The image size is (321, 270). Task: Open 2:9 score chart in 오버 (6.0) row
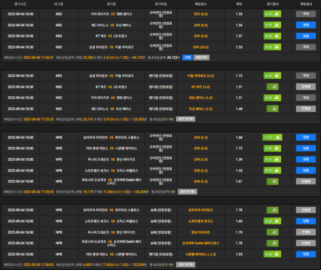tap(272, 148)
